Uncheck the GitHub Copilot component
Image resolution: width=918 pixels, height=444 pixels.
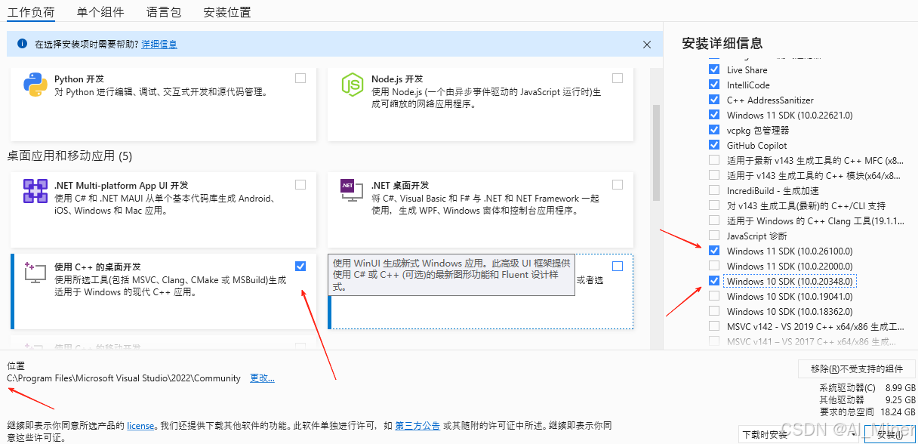714,145
